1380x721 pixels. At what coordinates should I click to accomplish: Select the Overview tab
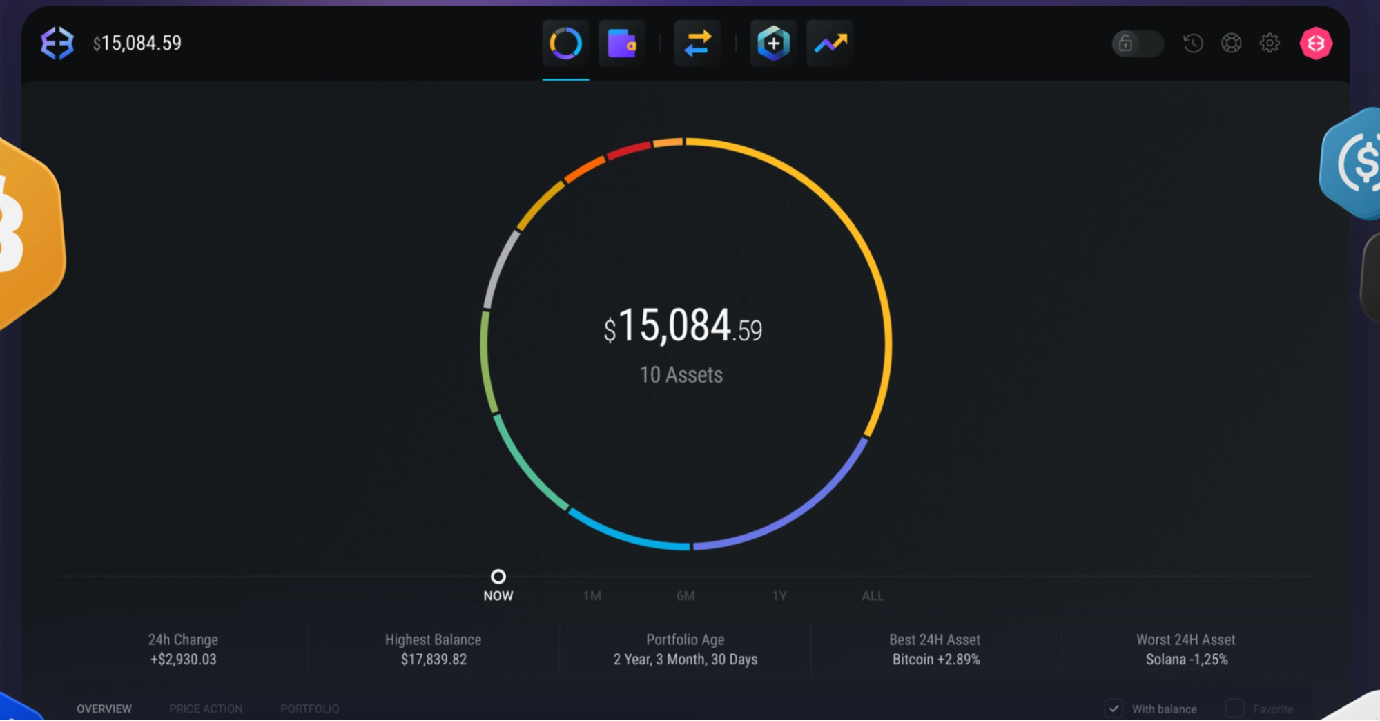click(x=104, y=709)
